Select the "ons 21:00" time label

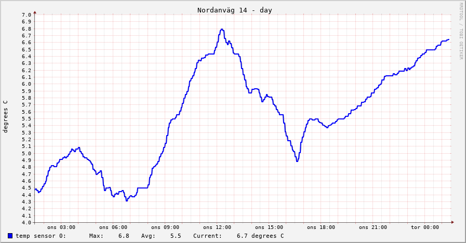pos(373,227)
